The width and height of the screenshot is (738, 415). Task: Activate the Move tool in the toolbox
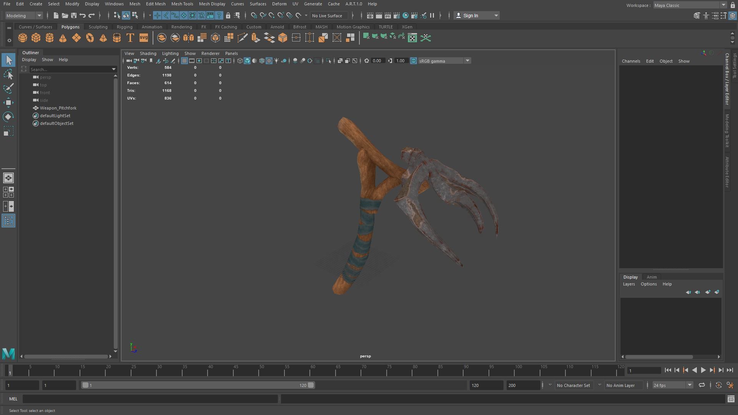click(x=8, y=102)
